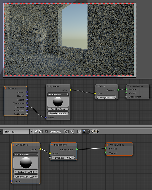Click Ground Albedo 0.300 in upper Sky Texture

click(x=58, y=113)
